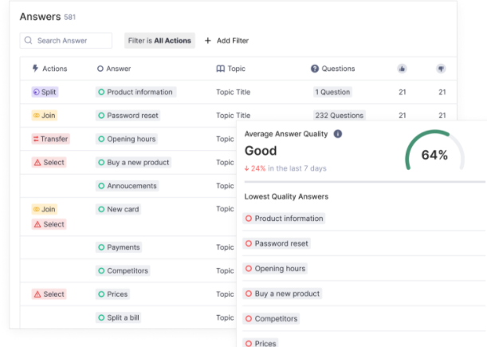Click the plus icon for Add Filter
Screen dimensions: 487x347
coord(208,41)
